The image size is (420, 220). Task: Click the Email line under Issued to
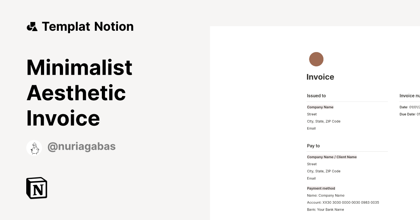[311, 129]
